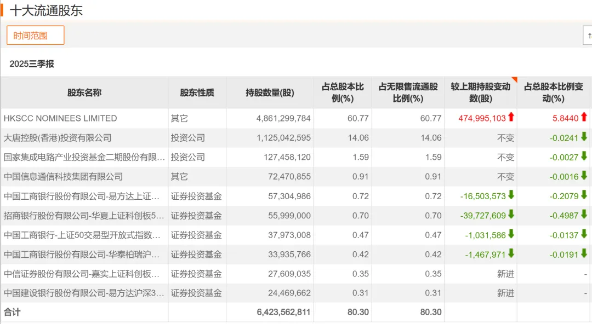The width and height of the screenshot is (592, 324).
Task: Click holding amount 1,125,042,595
Action: [x=283, y=138]
